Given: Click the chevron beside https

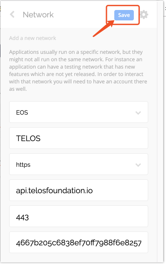Looking at the screenshot, I should pos(138,165).
